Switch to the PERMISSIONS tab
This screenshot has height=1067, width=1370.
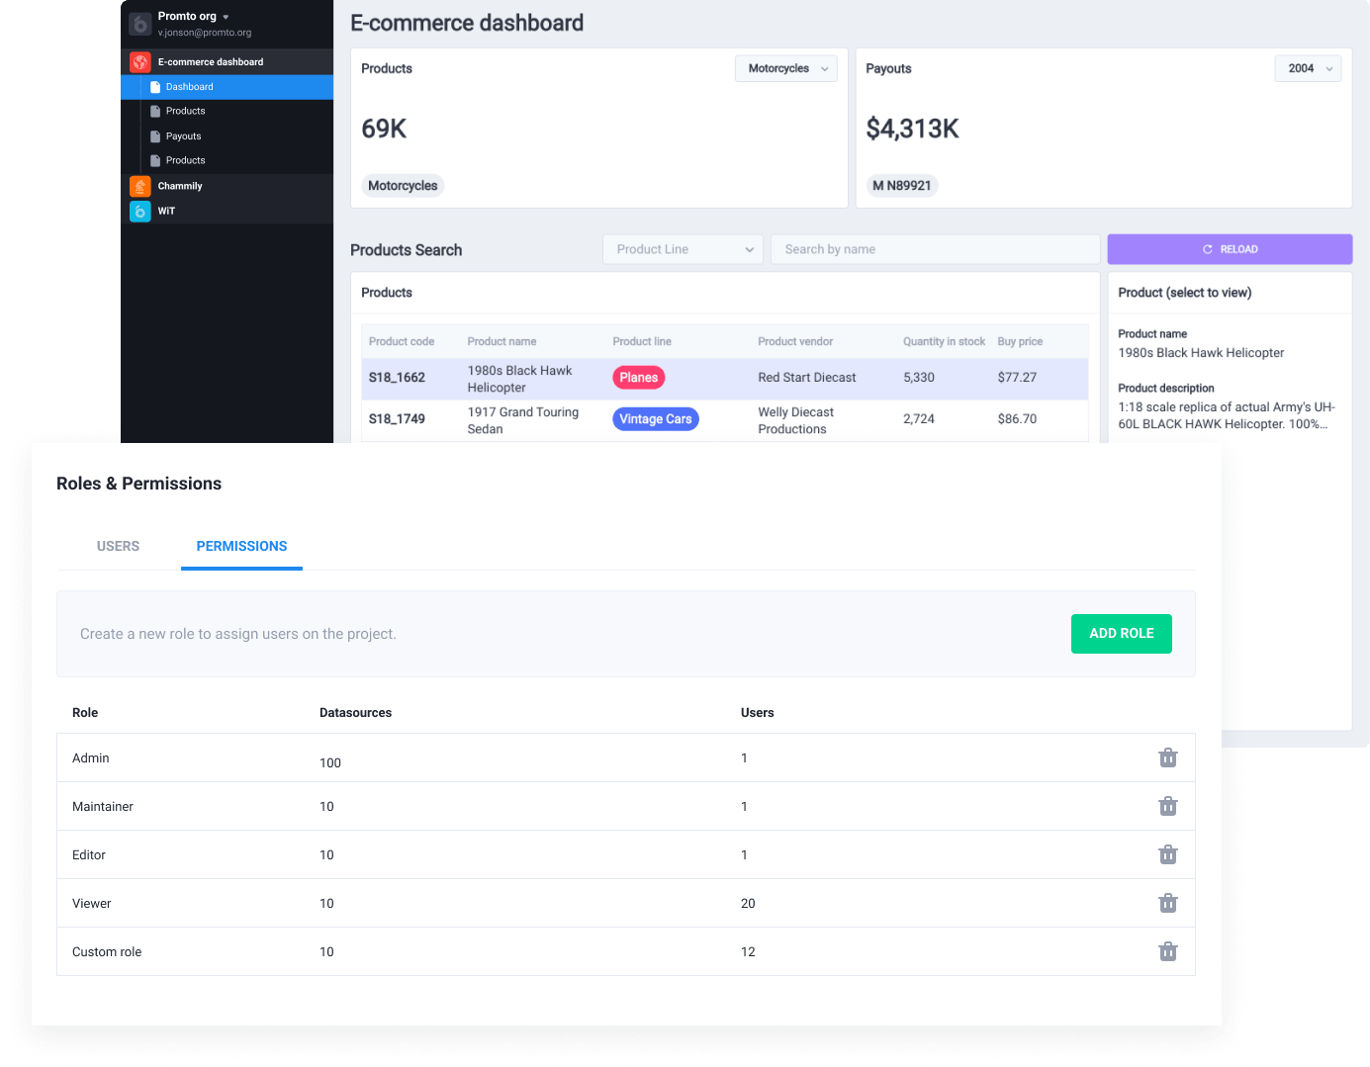click(x=241, y=546)
